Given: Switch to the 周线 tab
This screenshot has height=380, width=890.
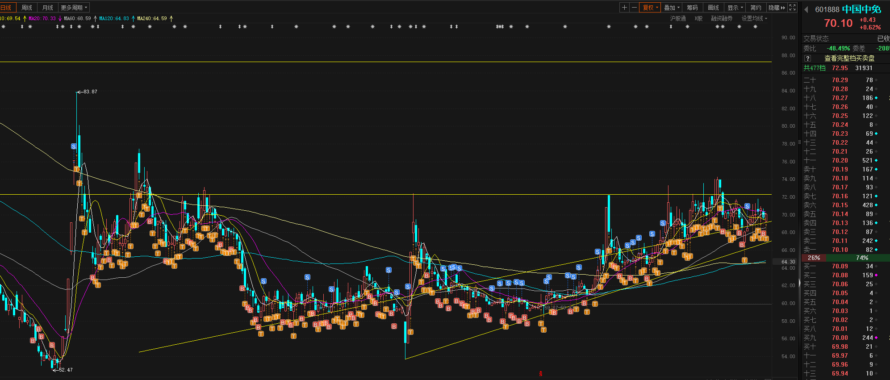Looking at the screenshot, I should tap(27, 8).
